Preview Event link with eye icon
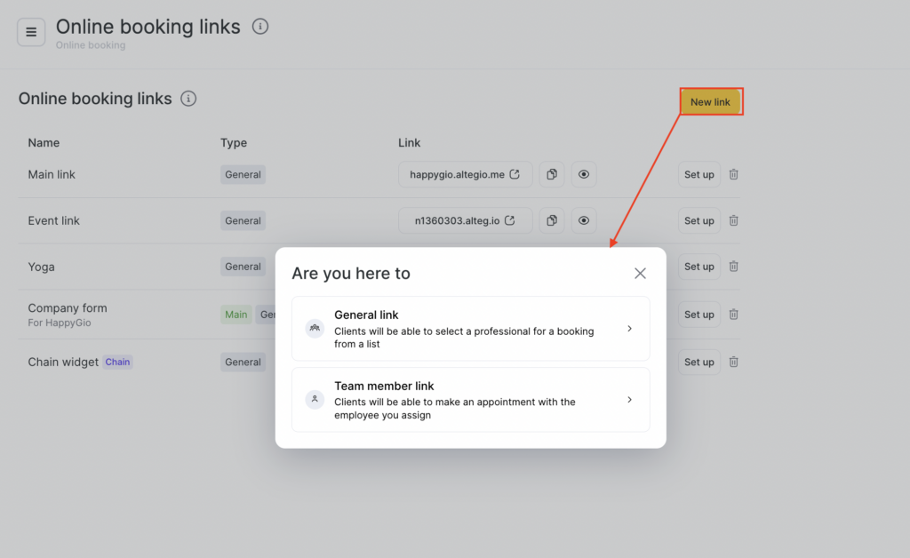Image resolution: width=910 pixels, height=558 pixels. coord(584,220)
